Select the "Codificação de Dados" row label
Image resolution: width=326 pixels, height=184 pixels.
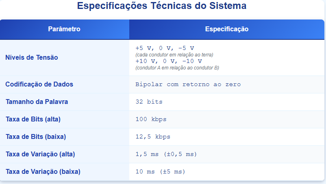(x=39, y=84)
